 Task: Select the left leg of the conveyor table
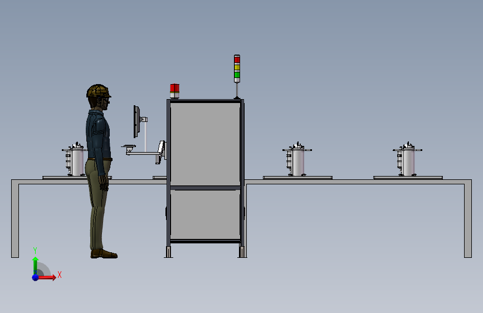(x=15, y=221)
